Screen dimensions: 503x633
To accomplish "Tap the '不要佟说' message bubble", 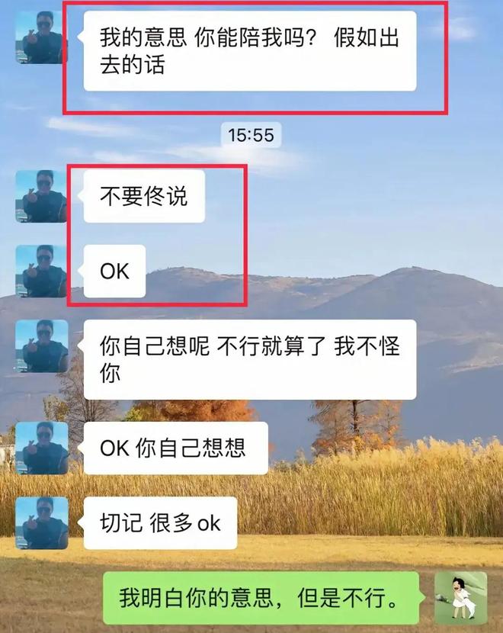I will 144,196.
